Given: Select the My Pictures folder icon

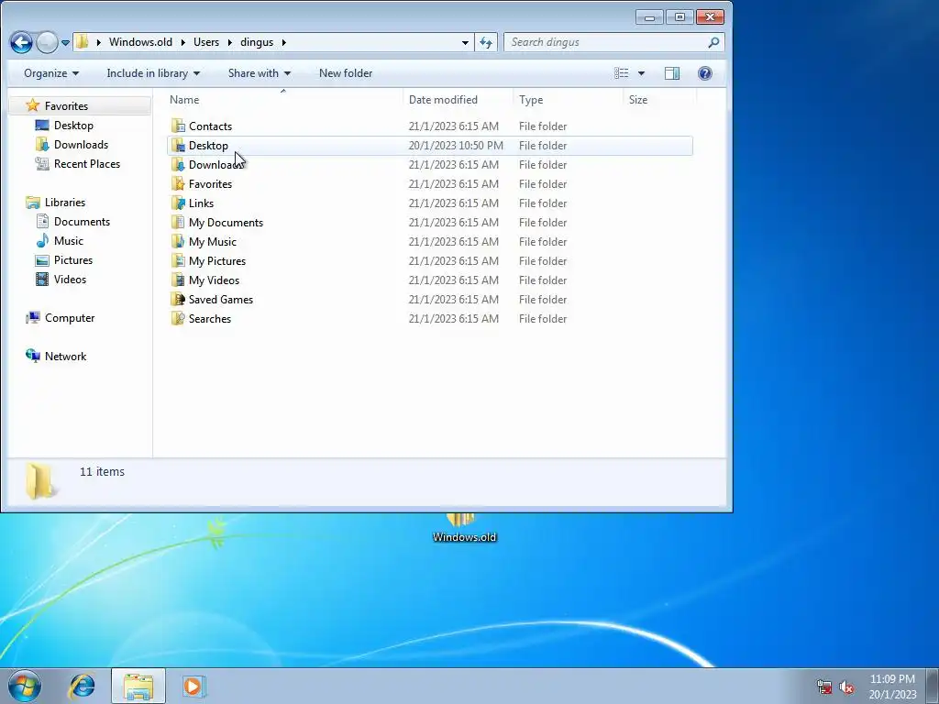Looking at the screenshot, I should (x=178, y=260).
